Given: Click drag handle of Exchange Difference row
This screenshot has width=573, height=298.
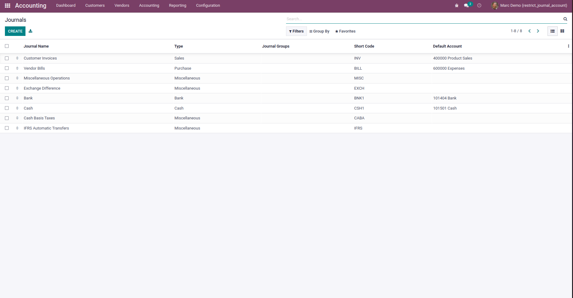Looking at the screenshot, I should pos(17,88).
